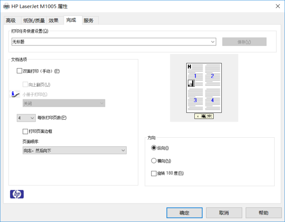Click the booklet printing info icon
The height and width of the screenshot is (222, 285).
(x=15, y=94)
